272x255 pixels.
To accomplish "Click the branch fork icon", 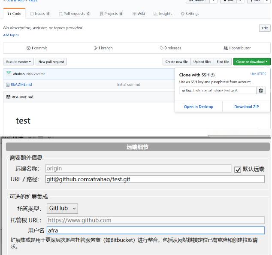I will 96,48.
